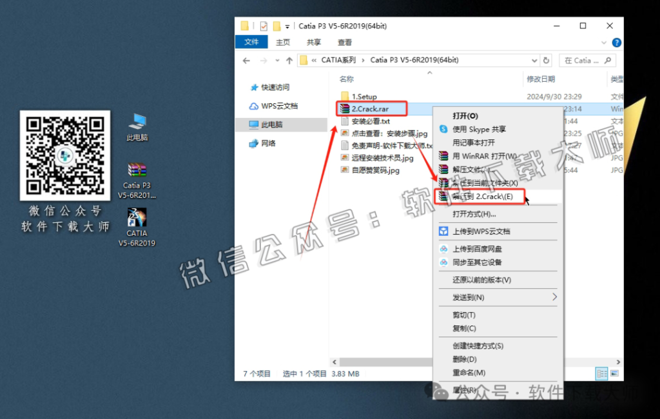Switch to the 查看 ribbon tab
Image resolution: width=660 pixels, height=419 pixels.
[x=344, y=42]
